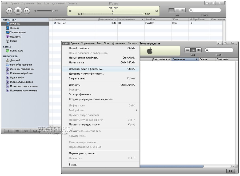Screen dimensions: 240x176
Task: Toggle shuffle mode at bottom left
Action: [17, 131]
